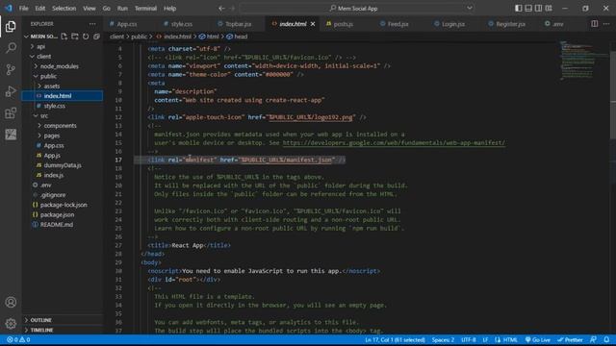Click New Folder icon in Explorer header

point(75,37)
